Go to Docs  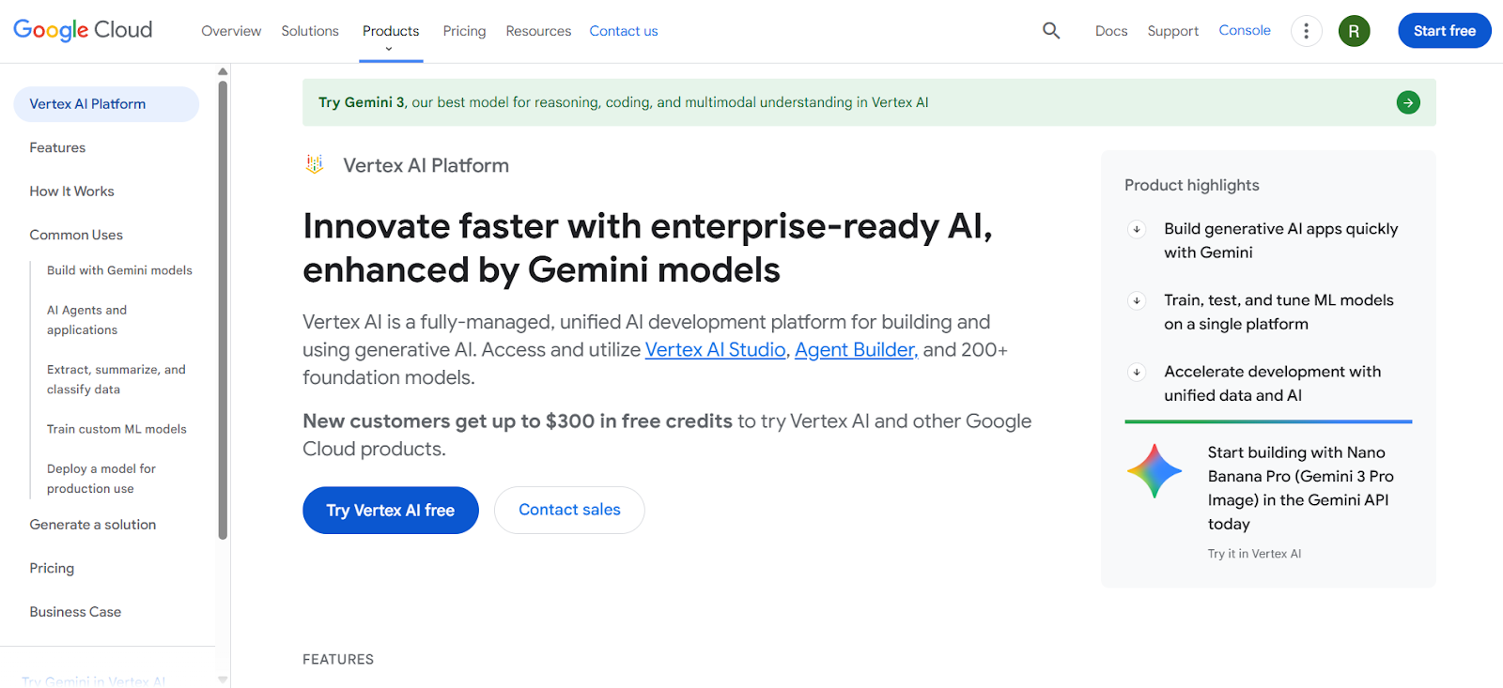tap(1111, 31)
